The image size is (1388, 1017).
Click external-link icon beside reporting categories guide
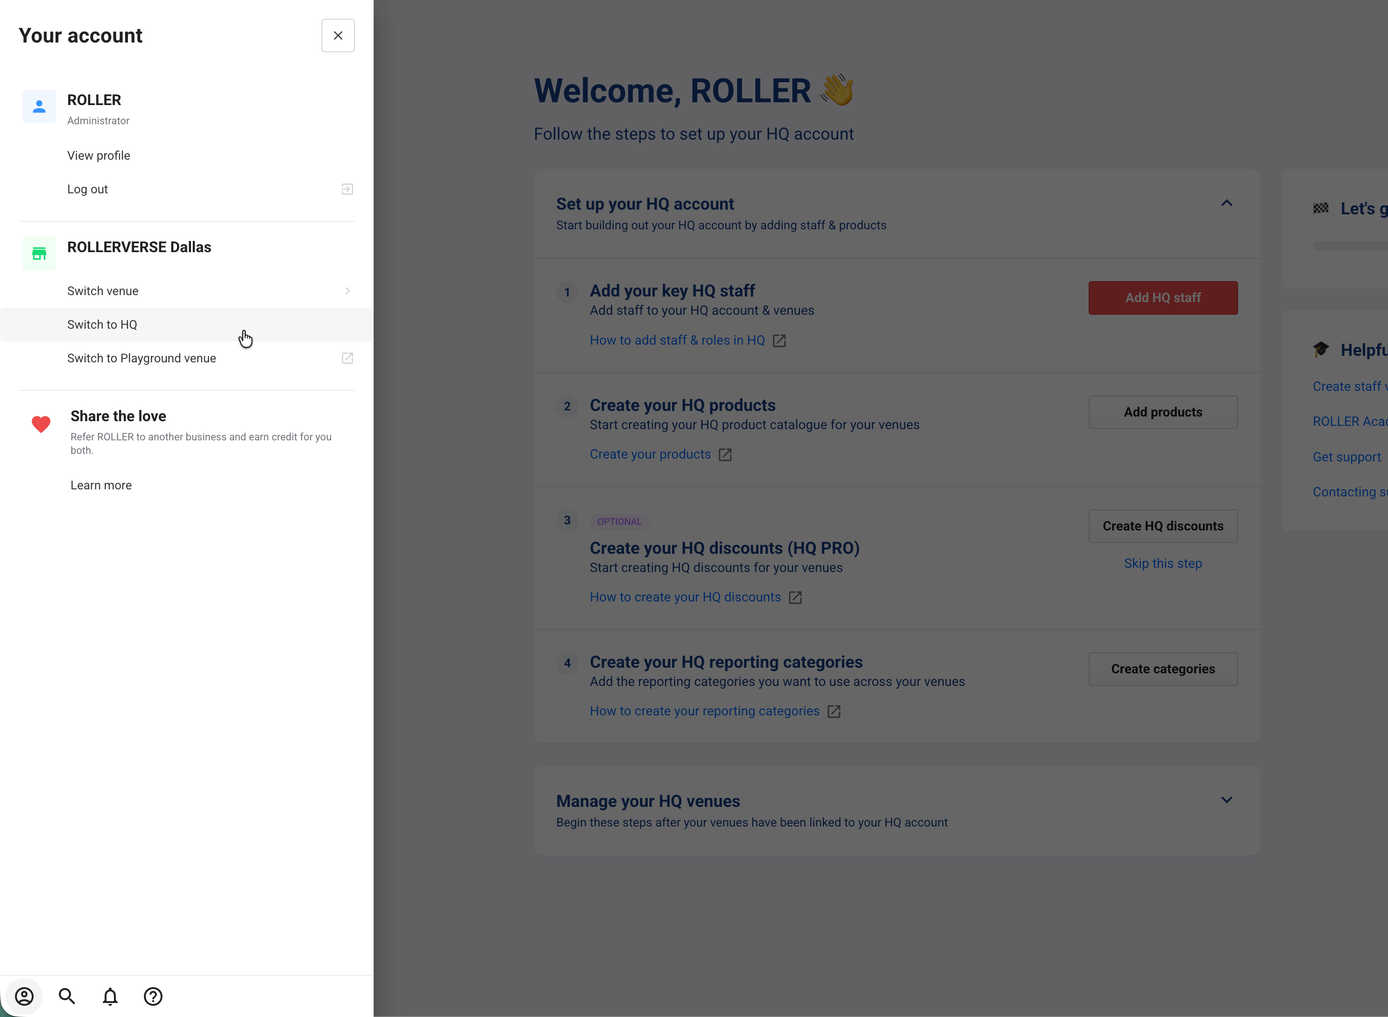834,712
